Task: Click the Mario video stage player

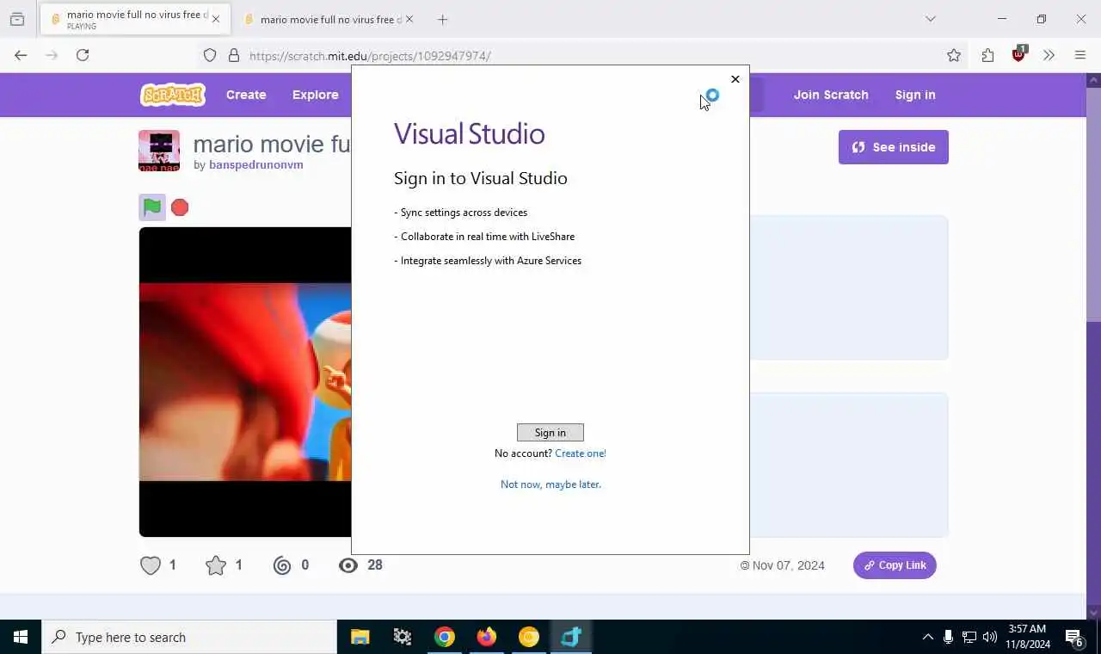Action: (x=245, y=382)
